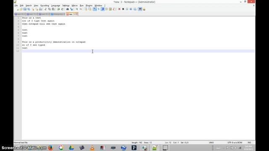The height and width of the screenshot is (151, 269).
Task: Toggle Show all characters toolbar button
Action: click(x=99, y=9)
